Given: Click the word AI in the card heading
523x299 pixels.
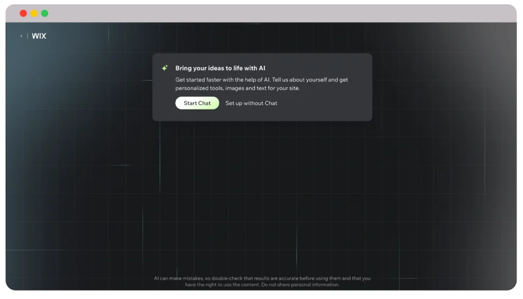Looking at the screenshot, I should click(261, 68).
